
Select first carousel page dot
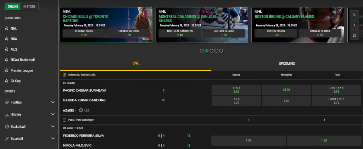(x=202, y=51)
